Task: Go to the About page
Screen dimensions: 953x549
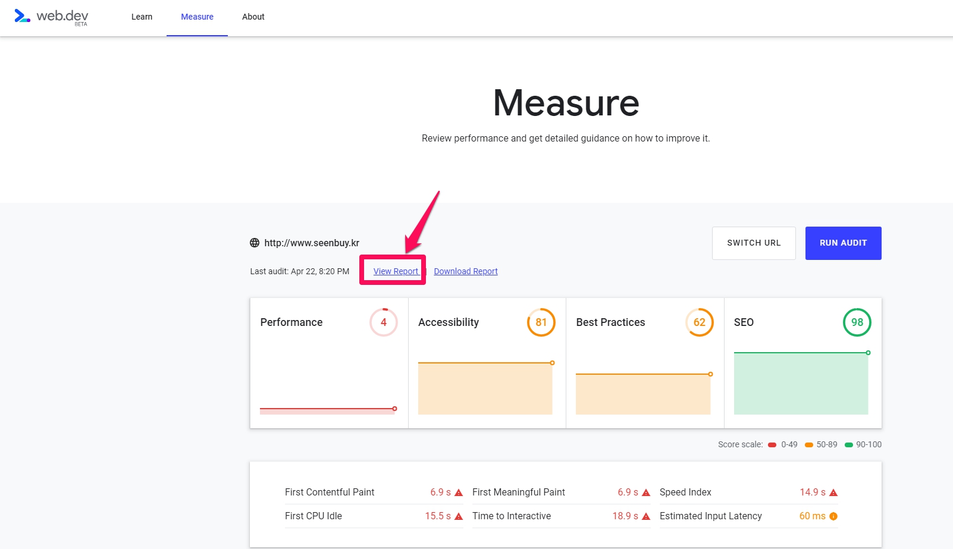Action: 253,17
